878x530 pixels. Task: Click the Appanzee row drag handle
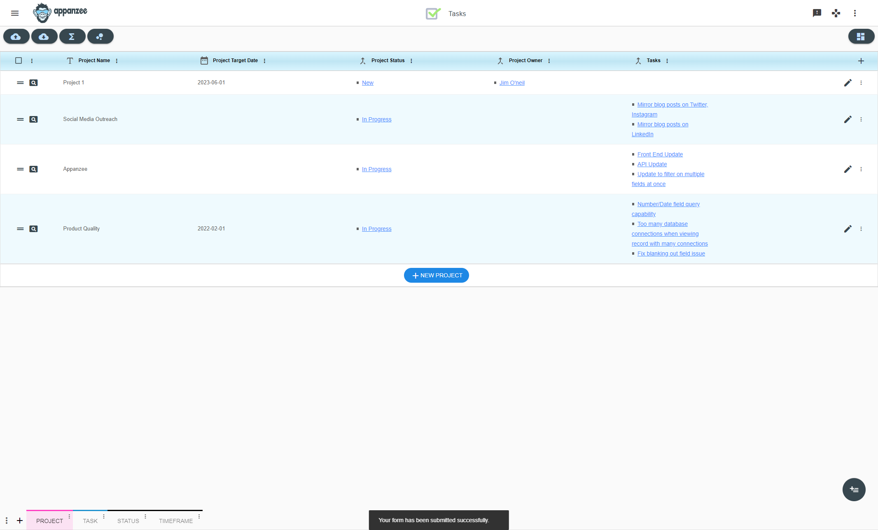tap(20, 169)
